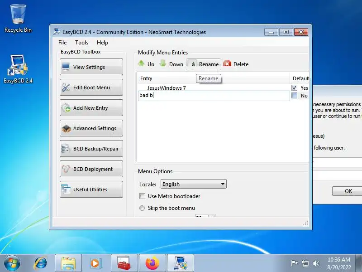
Task: Select the JesusWindows 7 entry
Action: point(167,88)
